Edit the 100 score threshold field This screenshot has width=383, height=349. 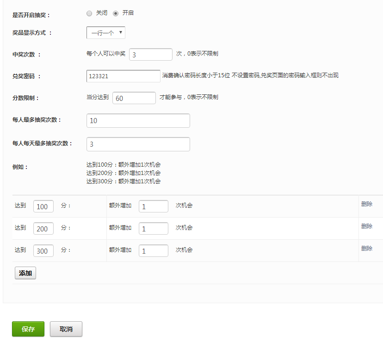point(43,206)
